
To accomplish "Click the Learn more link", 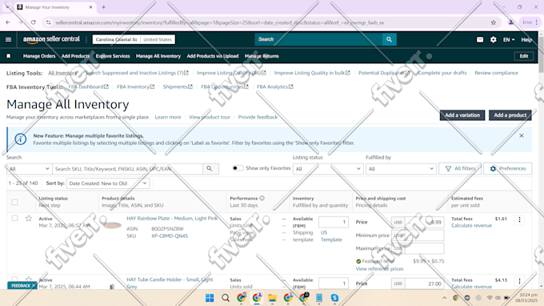I will click(x=168, y=117).
